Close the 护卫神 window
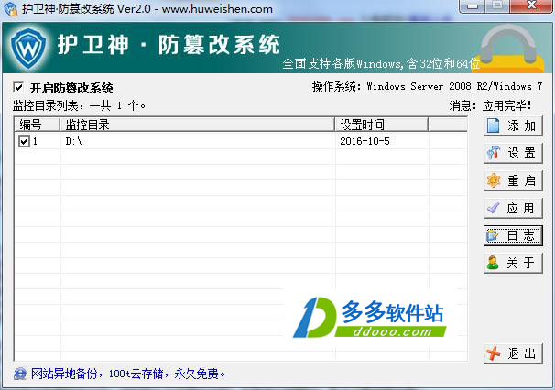Viewport: 555px width, 390px height. tap(531, 6)
